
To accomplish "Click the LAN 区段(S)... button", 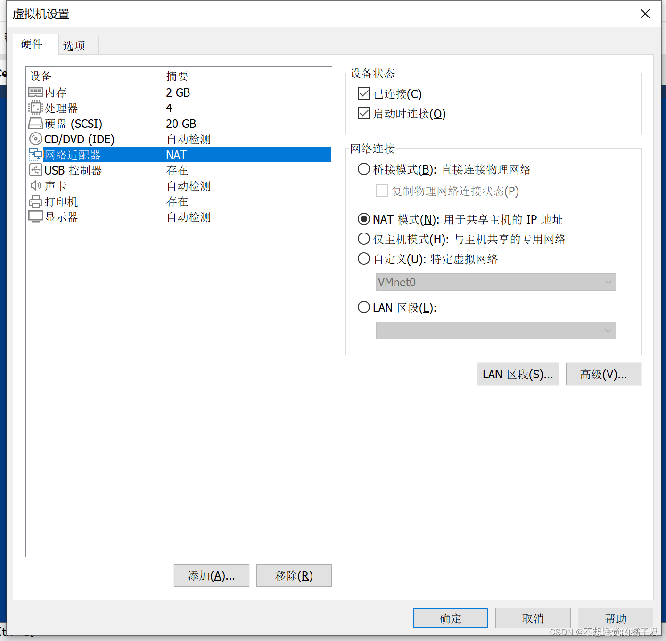I will pos(518,375).
